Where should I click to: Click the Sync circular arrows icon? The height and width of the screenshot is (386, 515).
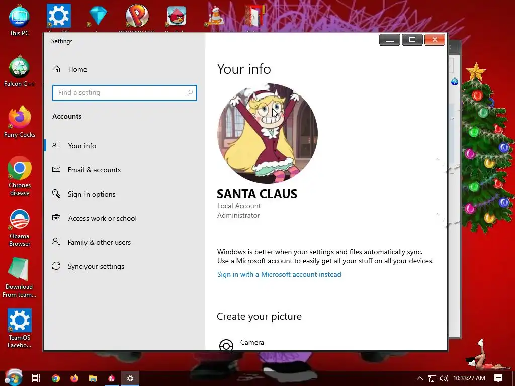pyautogui.click(x=56, y=266)
